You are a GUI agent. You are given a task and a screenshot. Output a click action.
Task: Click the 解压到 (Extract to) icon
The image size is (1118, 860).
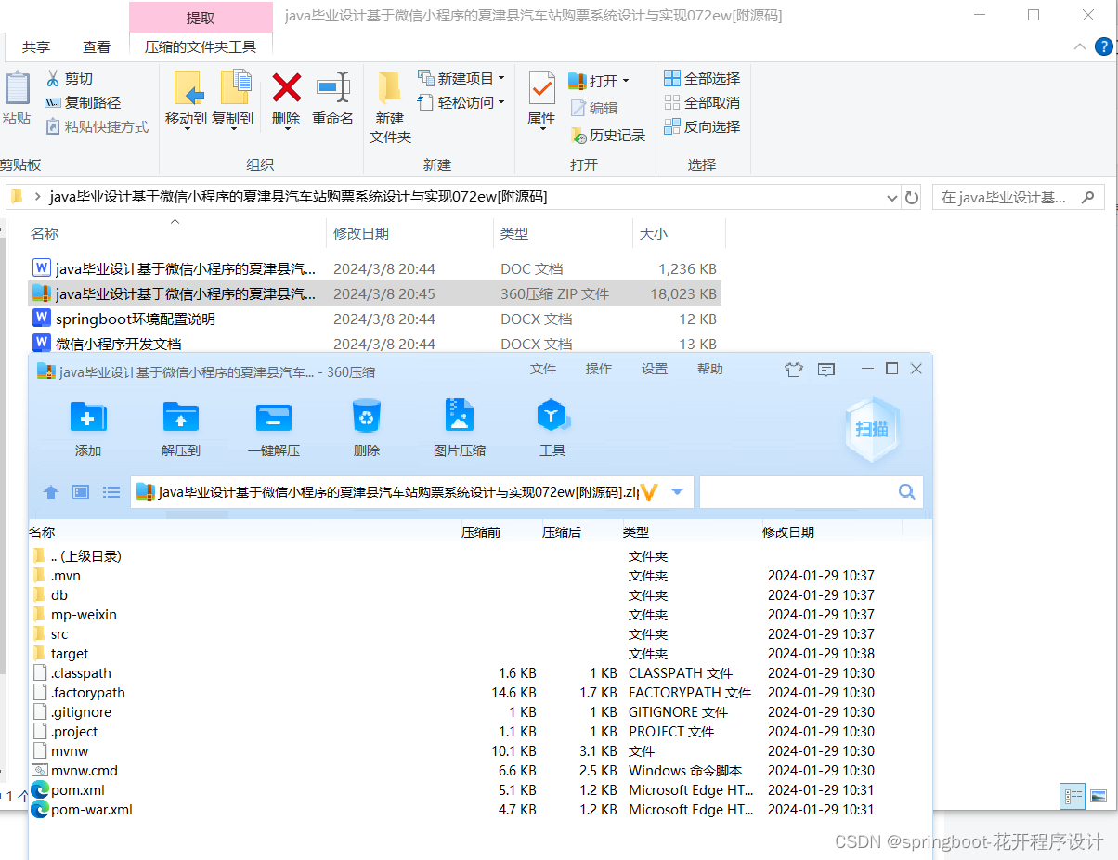tap(181, 417)
